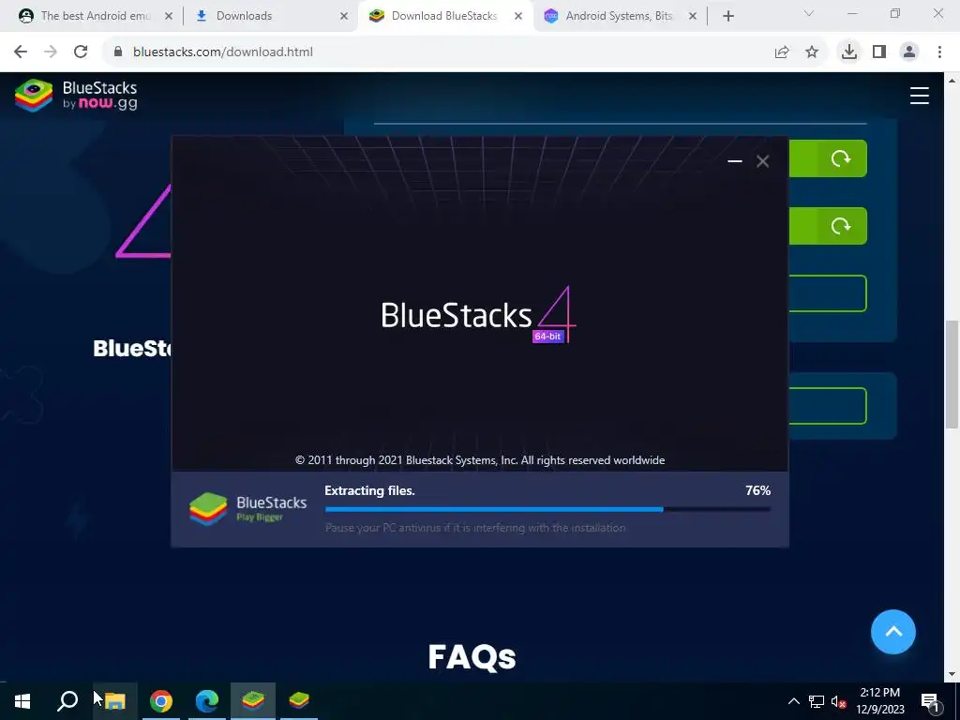Click first green download button
Image resolution: width=960 pixels, height=720 pixels.
828,158
